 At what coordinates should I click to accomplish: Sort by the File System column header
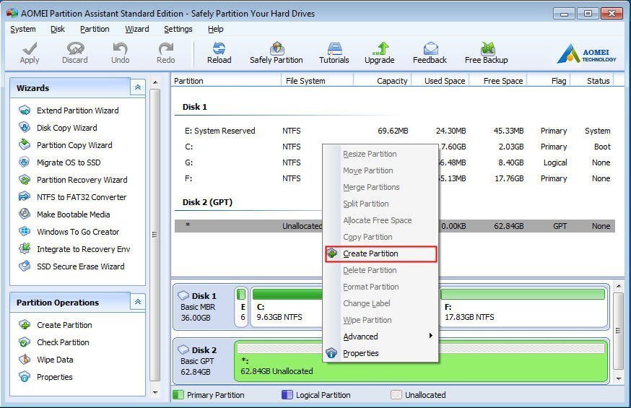coord(317,81)
